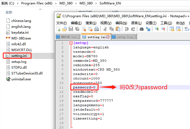Click the Undo arrow icon
Image resolution: width=190 pixels, height=129 pixels.
pyautogui.click(x=127, y=29)
